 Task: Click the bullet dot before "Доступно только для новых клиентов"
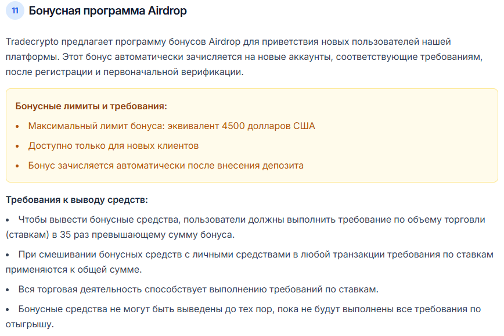[17, 146]
